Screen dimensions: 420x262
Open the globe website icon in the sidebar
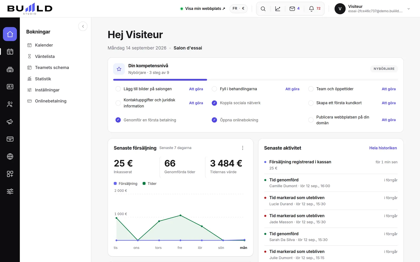pos(10,157)
